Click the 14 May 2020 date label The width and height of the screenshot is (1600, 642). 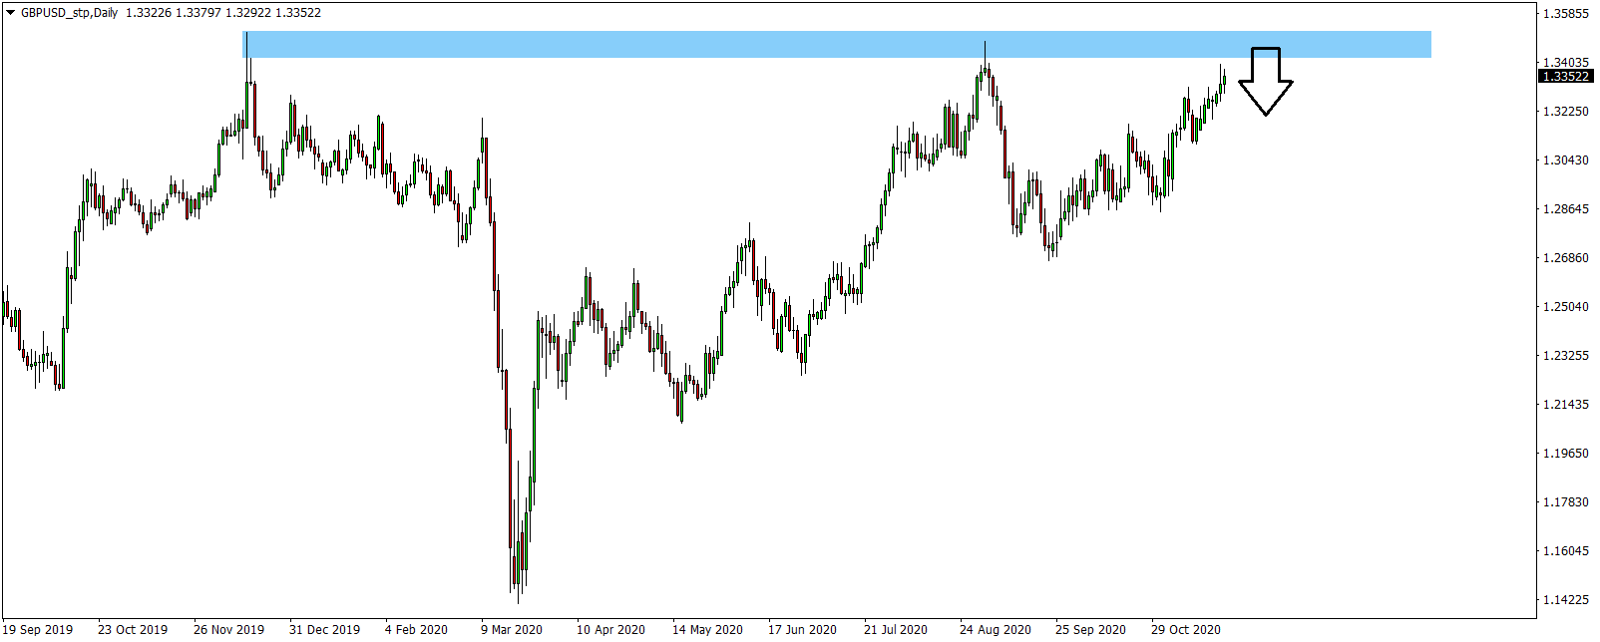tap(708, 630)
